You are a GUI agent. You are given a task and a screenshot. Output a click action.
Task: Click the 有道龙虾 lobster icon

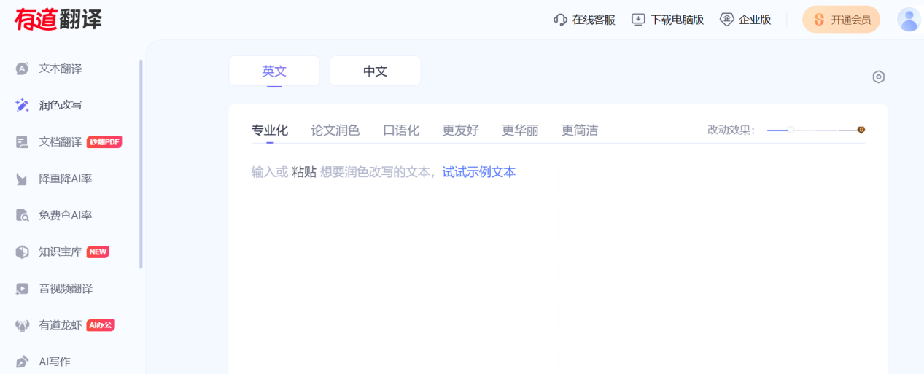pyautogui.click(x=23, y=325)
